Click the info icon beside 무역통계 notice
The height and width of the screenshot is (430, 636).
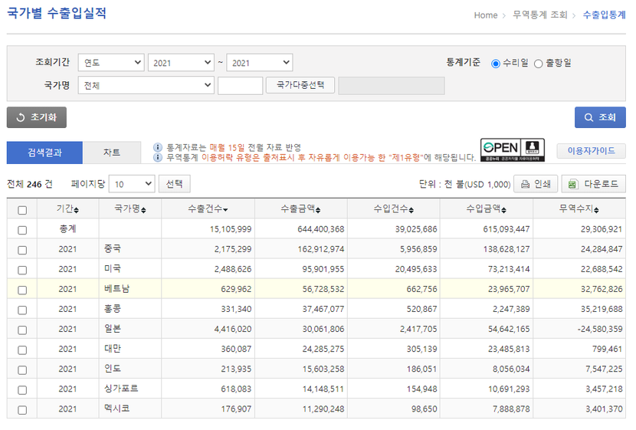tap(158, 157)
